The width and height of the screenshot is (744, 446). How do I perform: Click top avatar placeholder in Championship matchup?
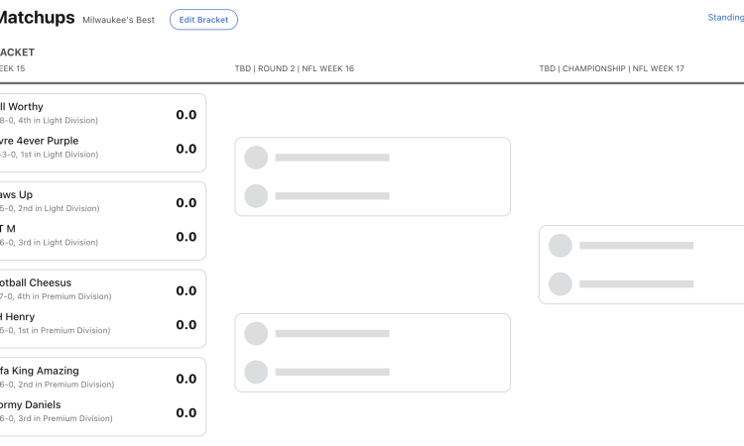pyautogui.click(x=560, y=246)
